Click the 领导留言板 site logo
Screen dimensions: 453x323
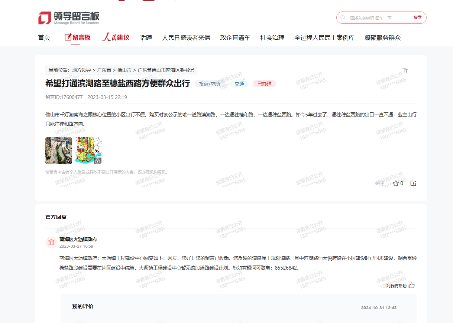coord(69,18)
